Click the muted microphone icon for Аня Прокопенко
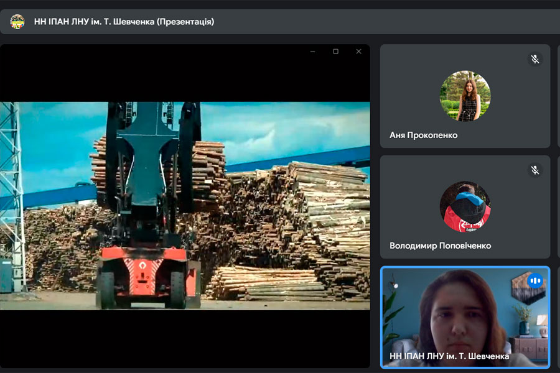The width and height of the screenshot is (560, 373). coord(534,59)
